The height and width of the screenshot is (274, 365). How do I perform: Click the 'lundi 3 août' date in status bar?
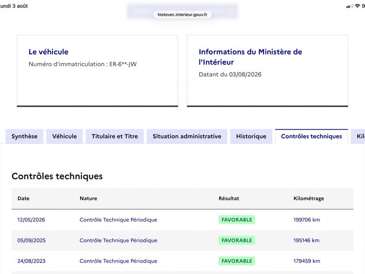[14, 6]
